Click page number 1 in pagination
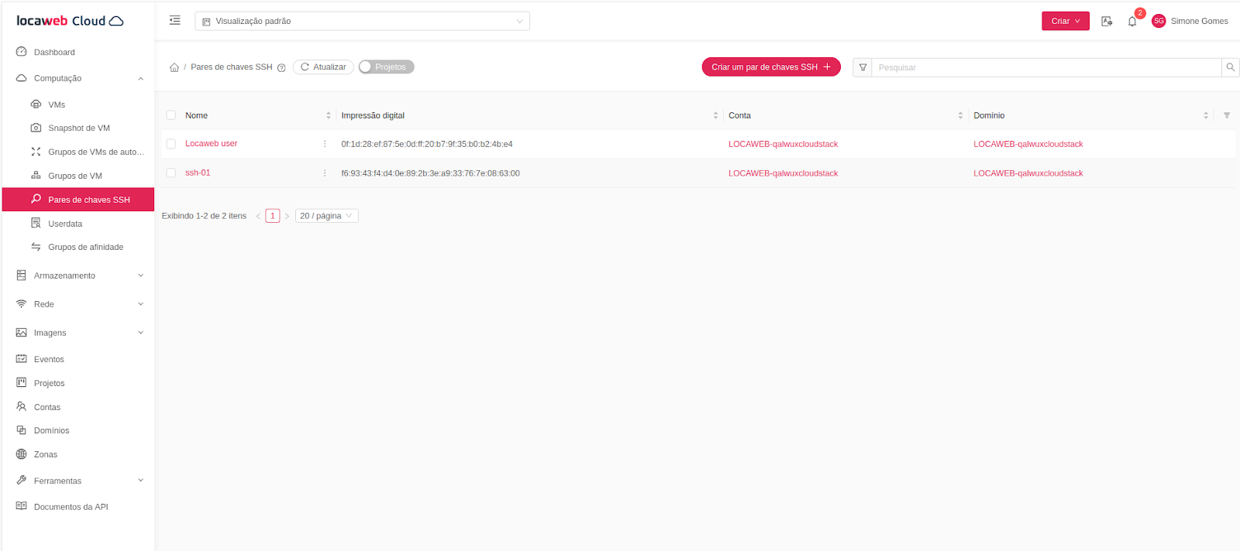1240x551 pixels. pos(273,216)
